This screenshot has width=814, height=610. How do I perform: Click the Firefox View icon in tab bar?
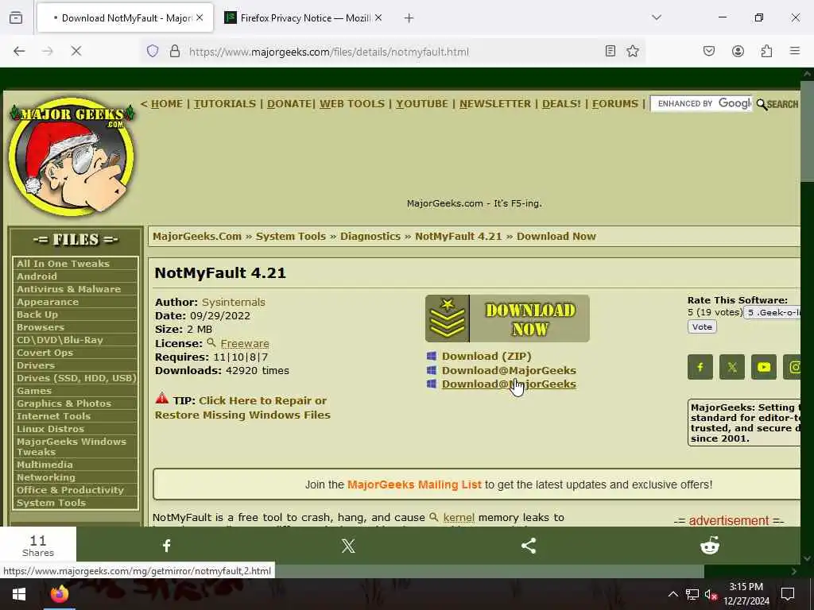[x=16, y=18]
